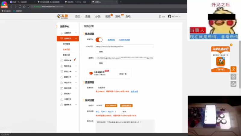
Task: Click the document icon beside 商业活动
Action: coord(62,83)
